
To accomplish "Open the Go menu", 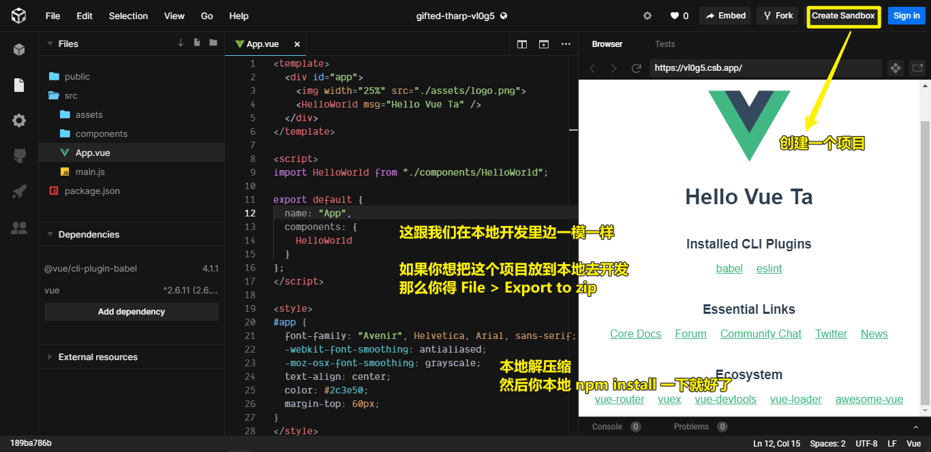I will (207, 16).
